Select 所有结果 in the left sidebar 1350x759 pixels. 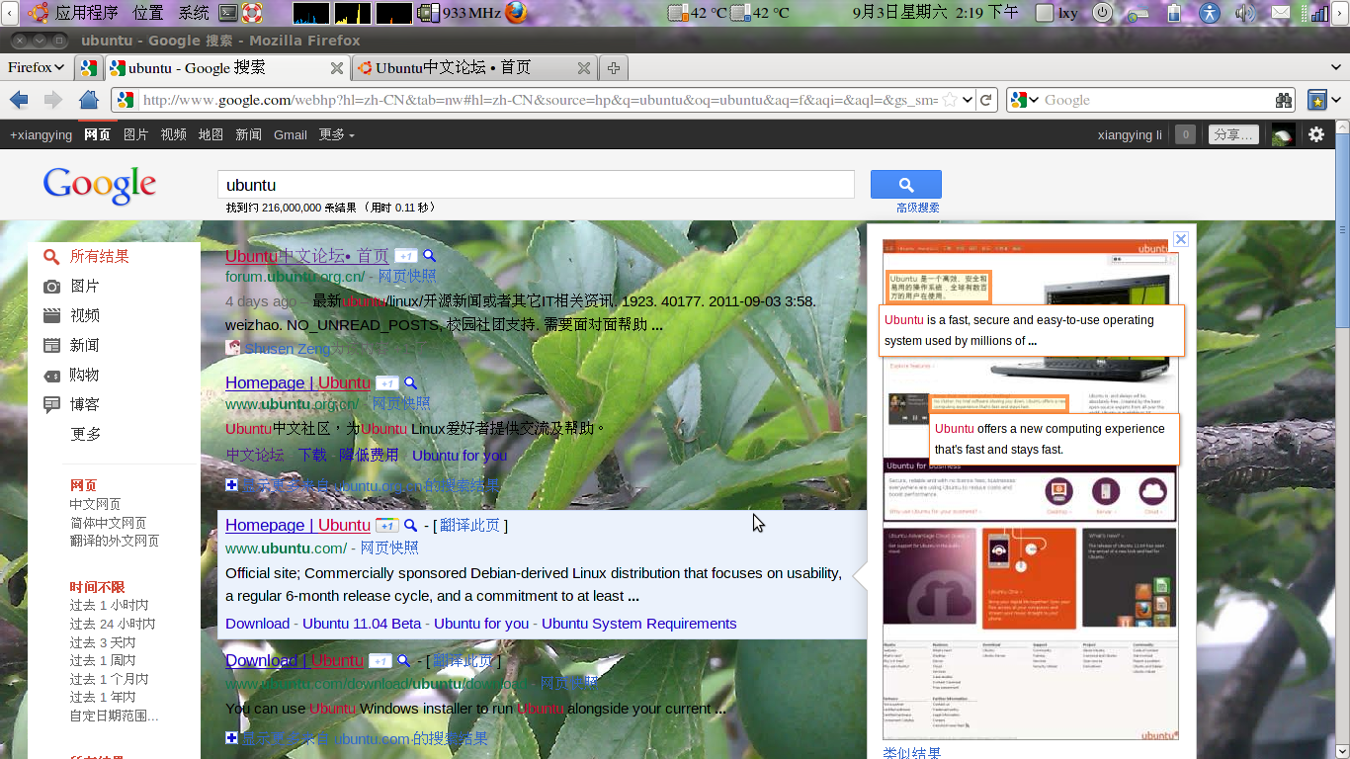99,256
